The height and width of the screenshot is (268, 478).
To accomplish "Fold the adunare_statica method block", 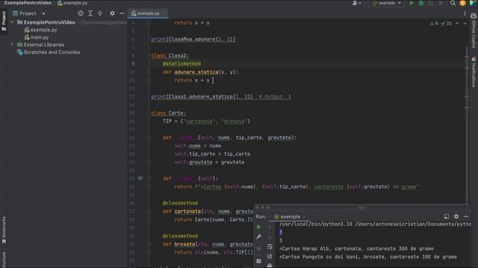I will [x=149, y=72].
